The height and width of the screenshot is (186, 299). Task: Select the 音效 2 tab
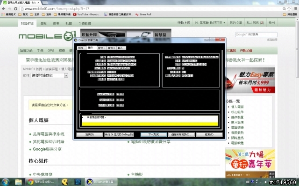click(111, 48)
